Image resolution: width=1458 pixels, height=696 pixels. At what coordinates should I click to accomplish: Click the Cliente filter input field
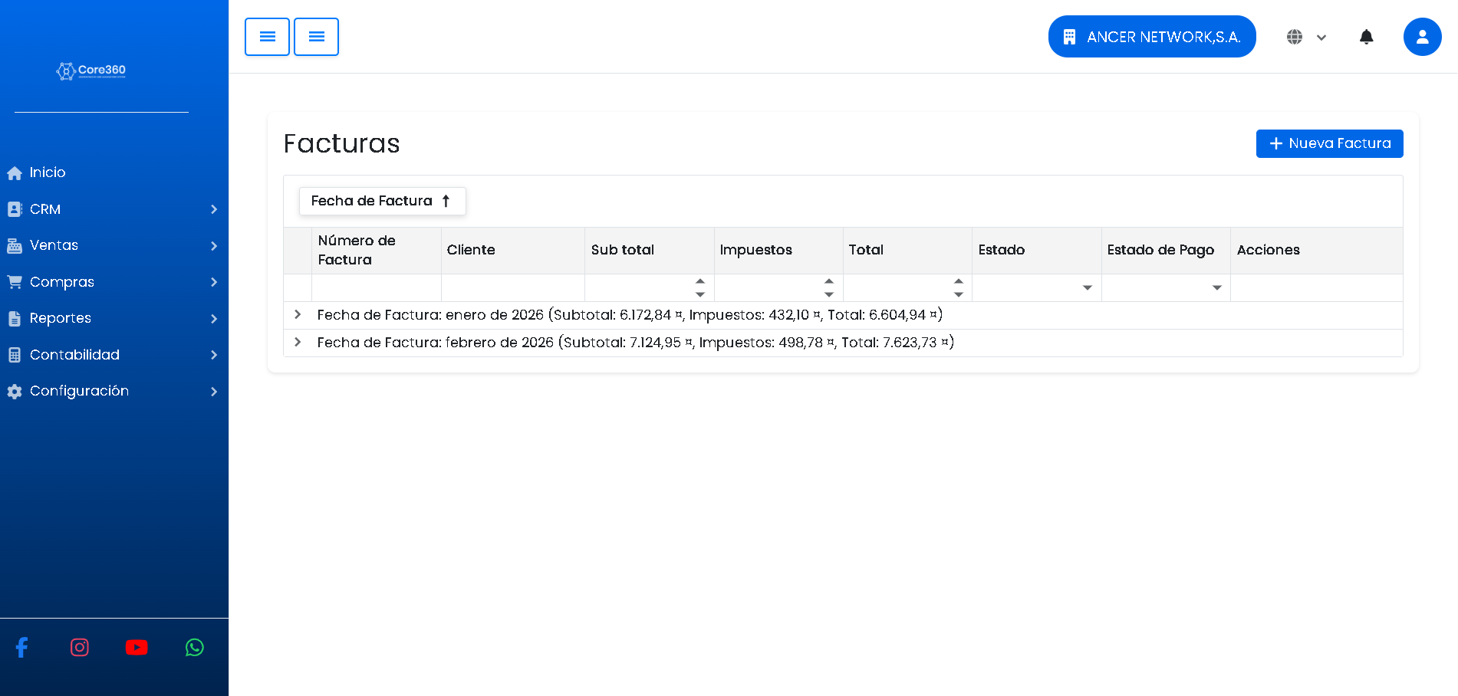point(512,288)
